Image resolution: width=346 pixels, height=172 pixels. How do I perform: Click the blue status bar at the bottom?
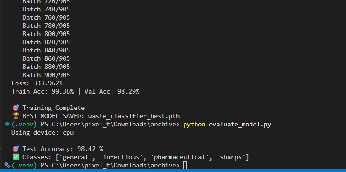(173, 171)
